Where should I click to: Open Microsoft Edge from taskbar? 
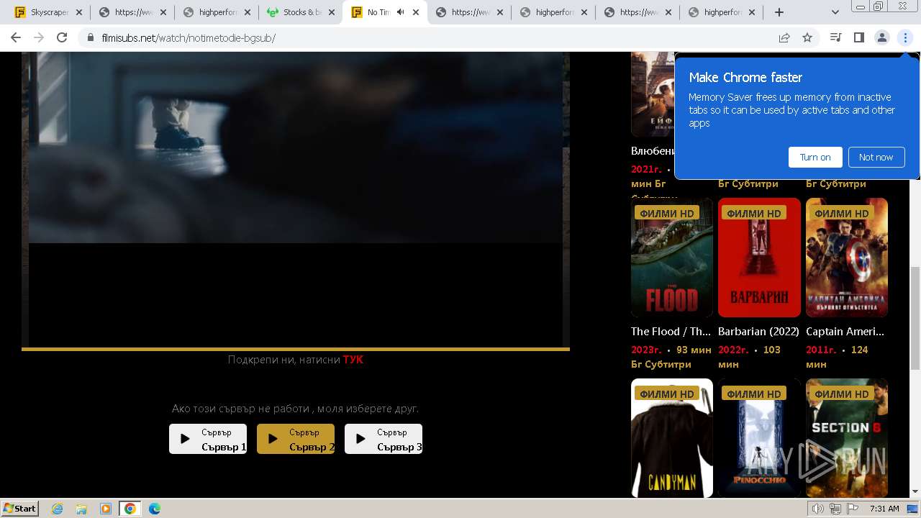(155, 509)
